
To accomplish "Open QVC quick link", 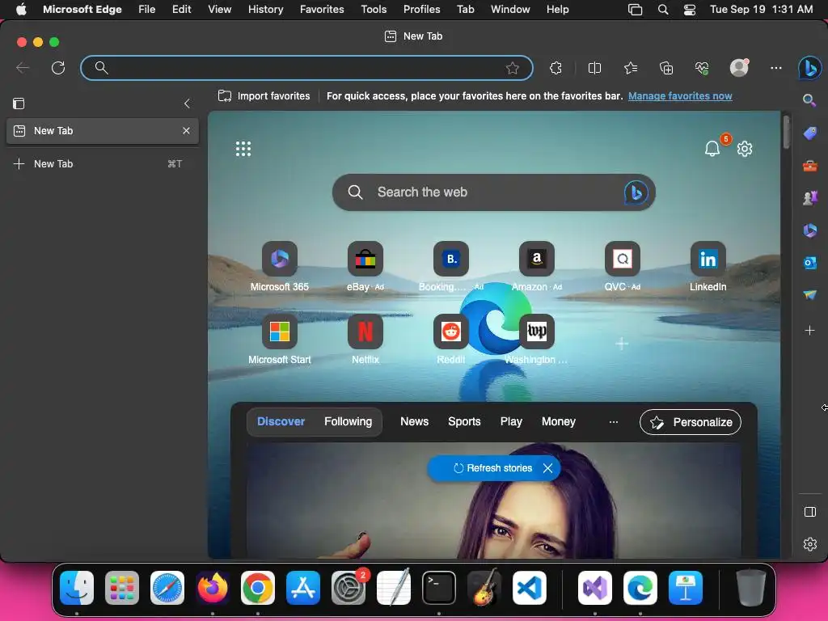I will pyautogui.click(x=623, y=267).
